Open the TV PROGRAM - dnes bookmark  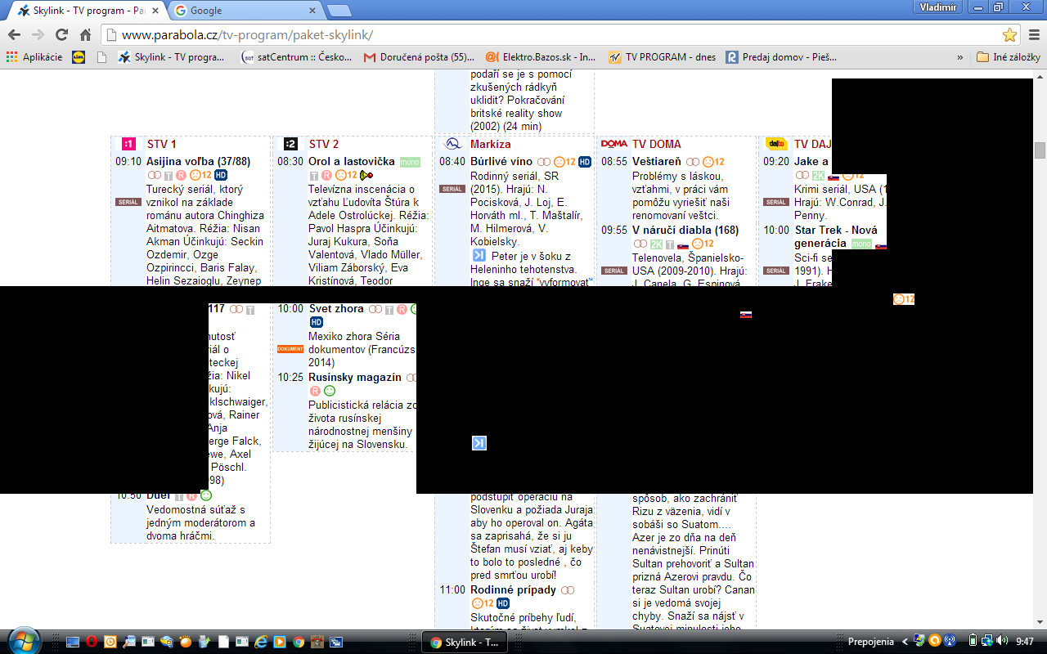coord(662,57)
